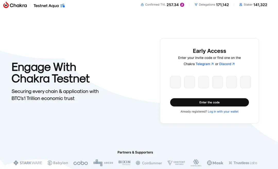Click the Delegations fork icon
This screenshot has width=278, height=169.
pyautogui.click(x=196, y=5)
